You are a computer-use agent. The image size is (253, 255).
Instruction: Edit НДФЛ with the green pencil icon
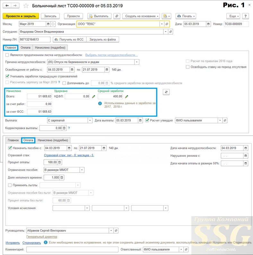tap(93, 97)
